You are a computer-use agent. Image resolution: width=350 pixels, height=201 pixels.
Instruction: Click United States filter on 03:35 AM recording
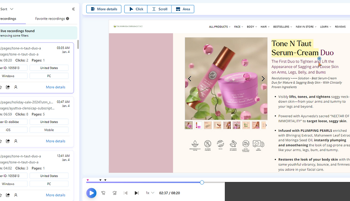click(x=49, y=68)
